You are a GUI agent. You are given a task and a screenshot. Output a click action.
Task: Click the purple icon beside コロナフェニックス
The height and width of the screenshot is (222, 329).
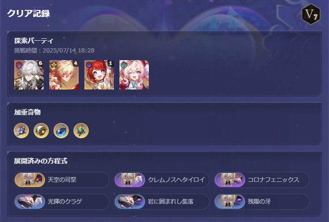point(230,180)
